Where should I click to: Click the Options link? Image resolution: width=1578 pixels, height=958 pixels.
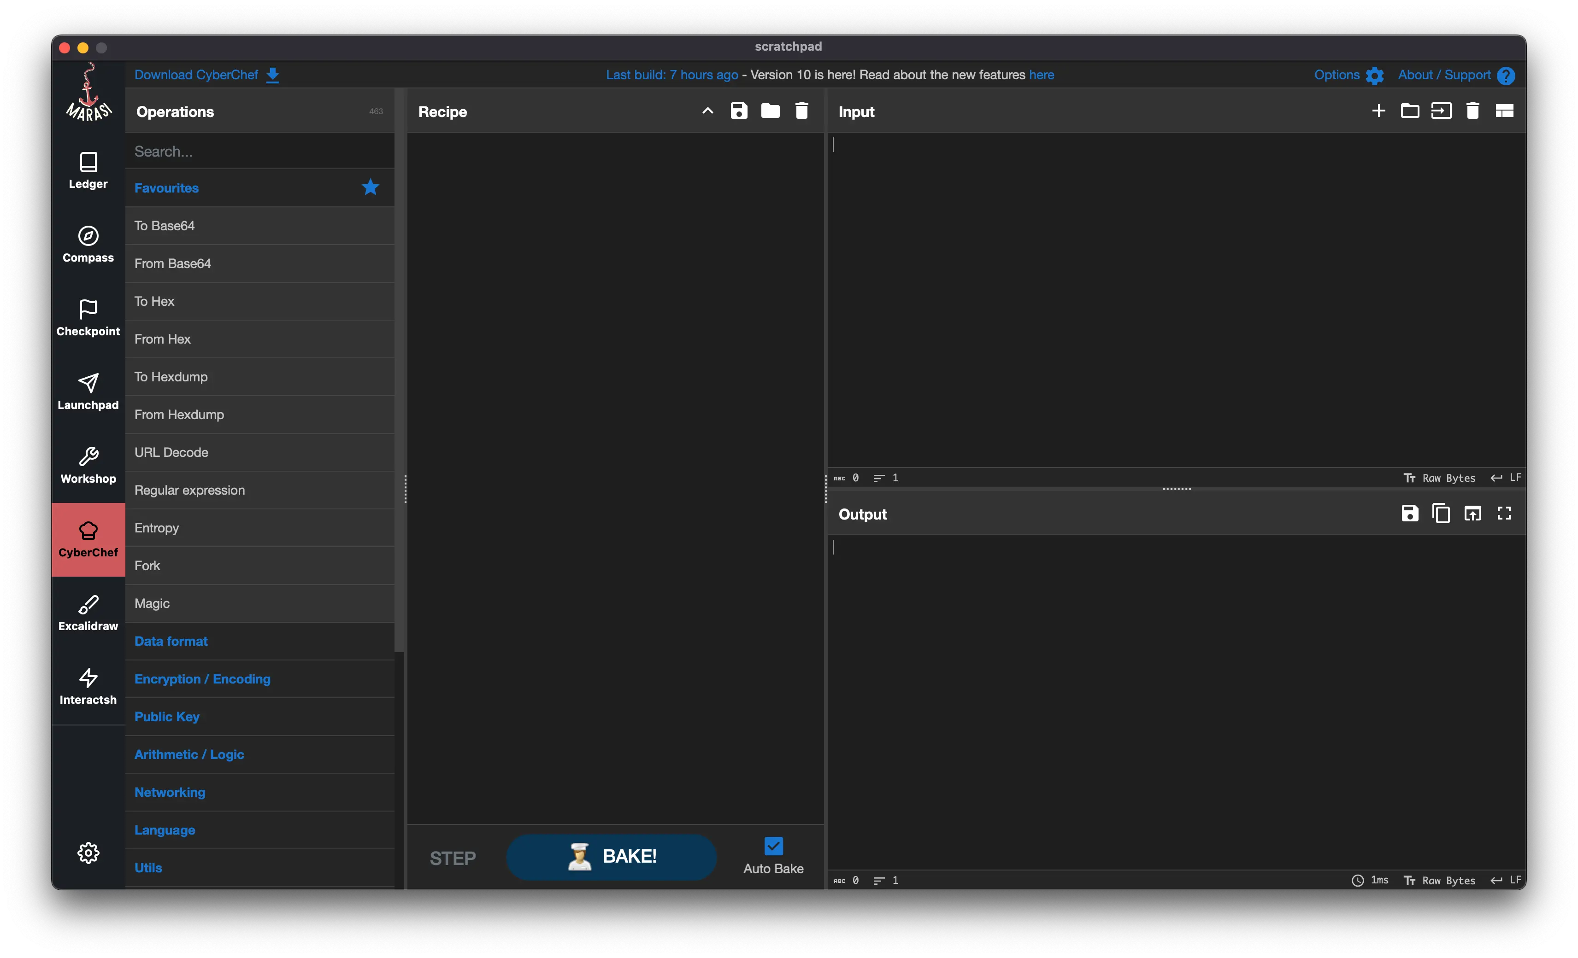click(1337, 74)
